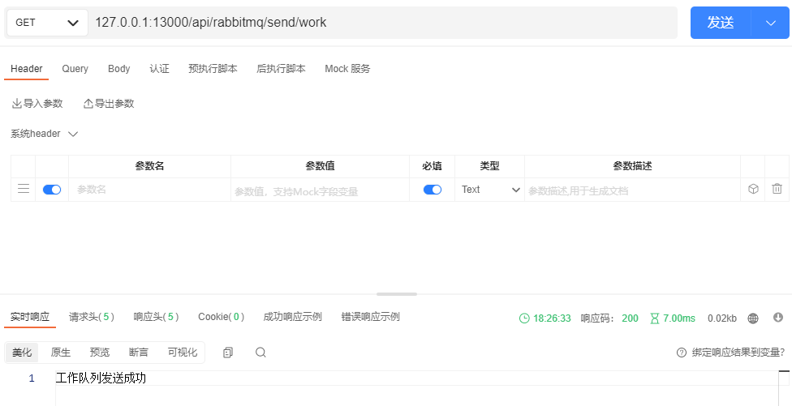This screenshot has width=792, height=406.
Task: Click the 参数值 column header
Action: pos(320,166)
